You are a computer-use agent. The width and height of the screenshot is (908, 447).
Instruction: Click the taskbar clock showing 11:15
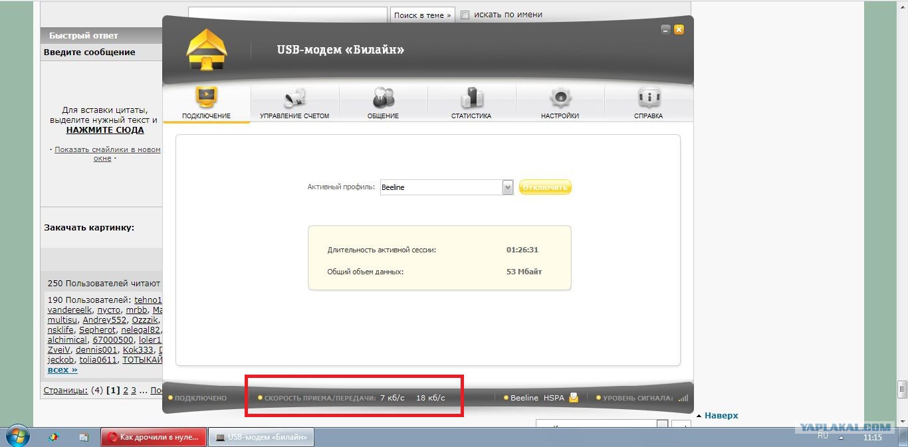(x=872, y=438)
